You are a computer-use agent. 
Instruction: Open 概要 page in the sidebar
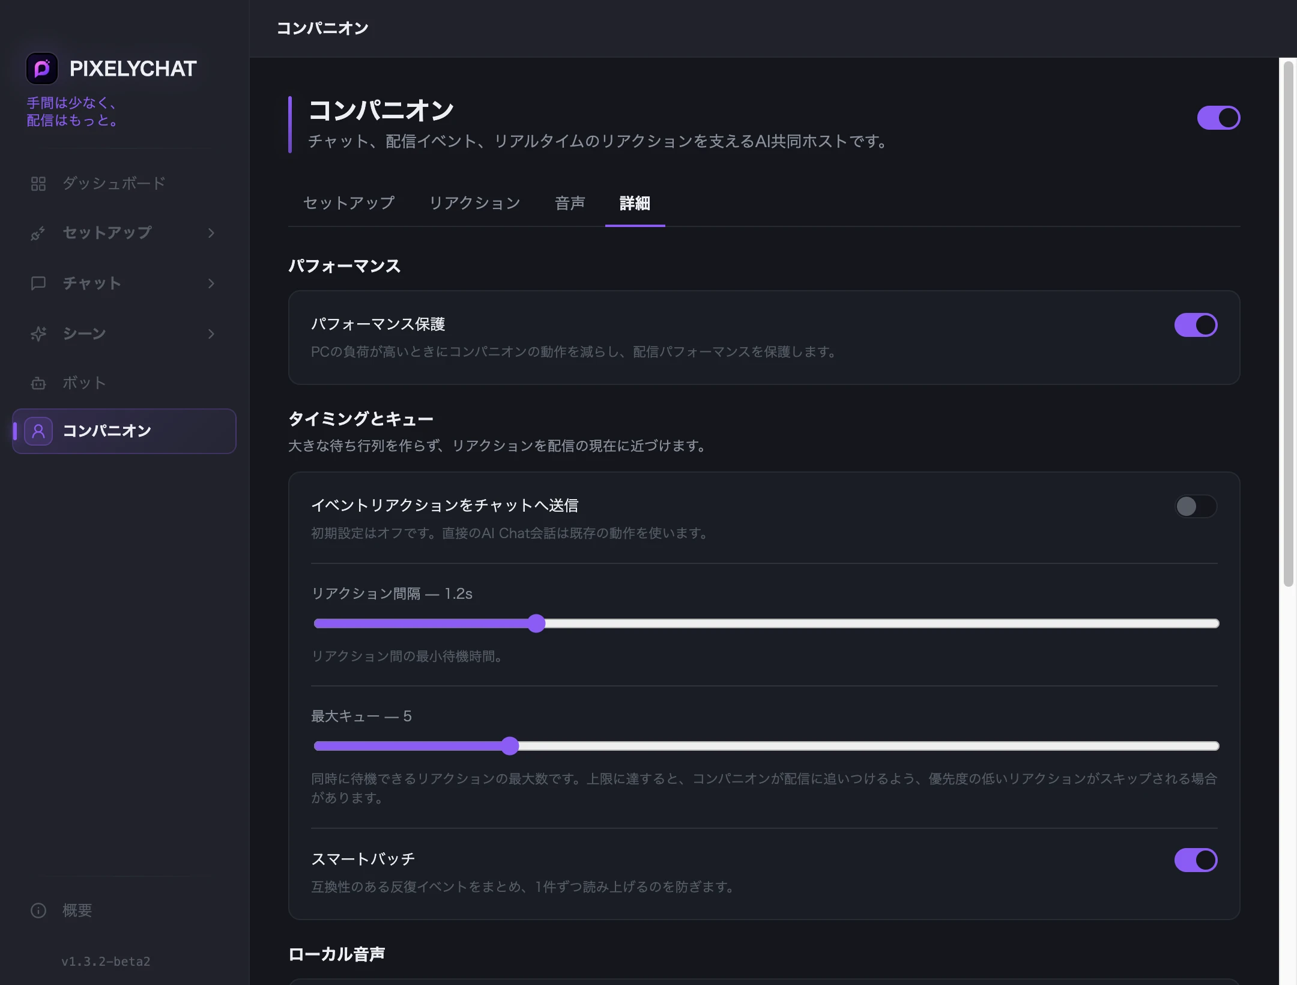[x=124, y=911]
